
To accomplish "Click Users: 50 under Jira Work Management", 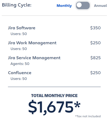I will click(19, 49).
